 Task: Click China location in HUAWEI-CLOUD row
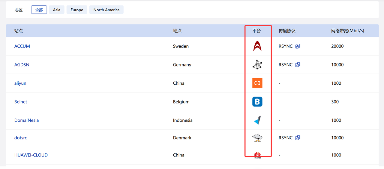(179, 155)
